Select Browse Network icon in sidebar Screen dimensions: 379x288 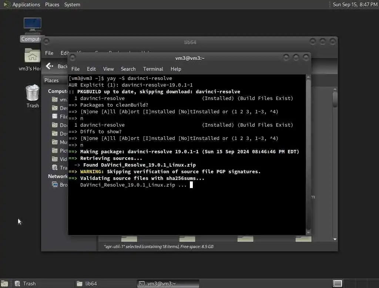[55, 184]
